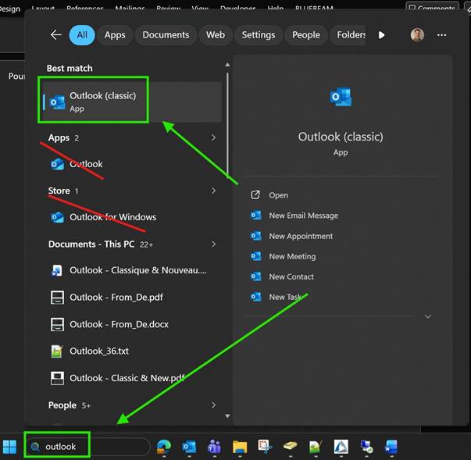The width and height of the screenshot is (471, 460).
Task: Expand more actions chevron in details pane
Action: (428, 316)
